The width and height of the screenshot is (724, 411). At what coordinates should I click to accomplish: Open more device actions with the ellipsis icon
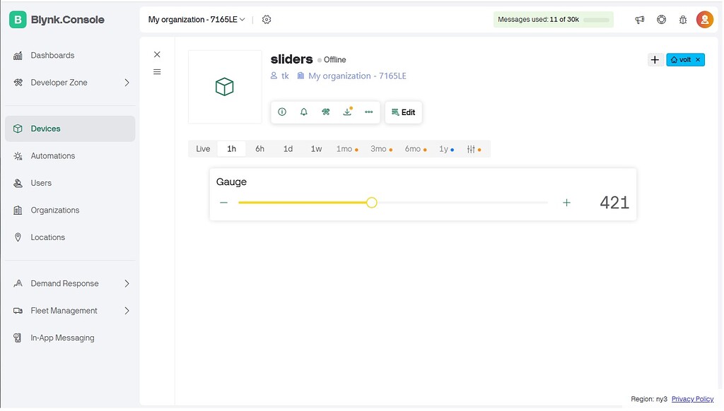click(368, 112)
